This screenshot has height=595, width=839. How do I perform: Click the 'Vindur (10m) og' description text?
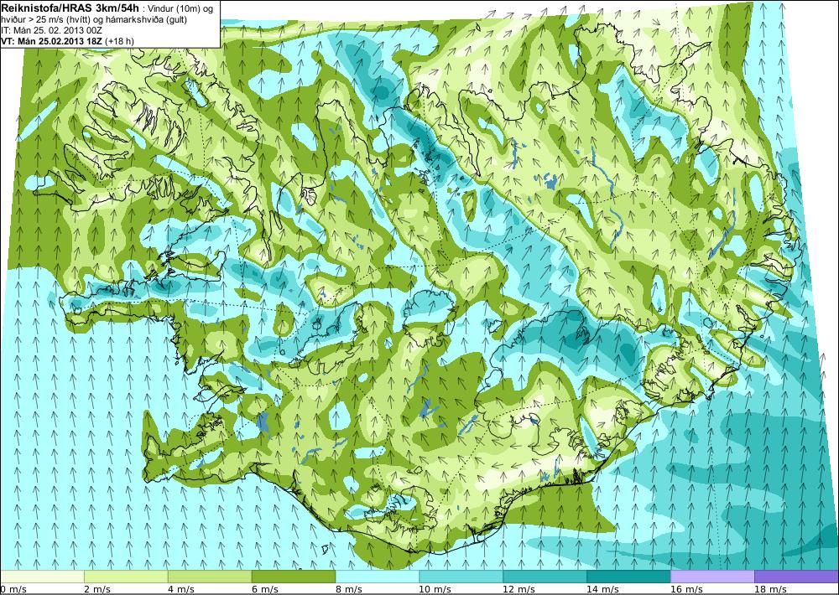[180, 8]
